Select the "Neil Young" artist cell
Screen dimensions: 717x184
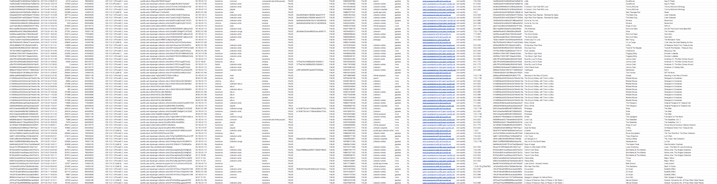(630, 39)
